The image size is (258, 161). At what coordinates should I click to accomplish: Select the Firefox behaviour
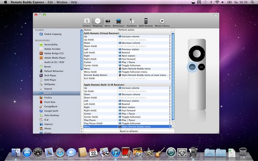pos(48,97)
